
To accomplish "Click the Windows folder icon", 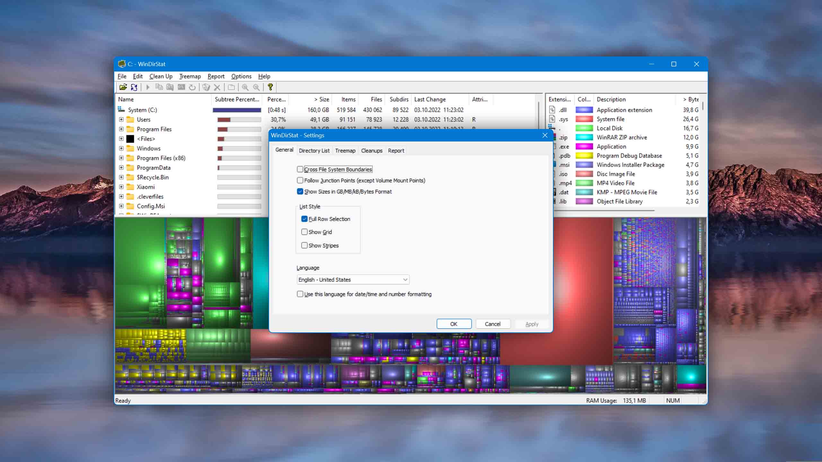I will [130, 148].
